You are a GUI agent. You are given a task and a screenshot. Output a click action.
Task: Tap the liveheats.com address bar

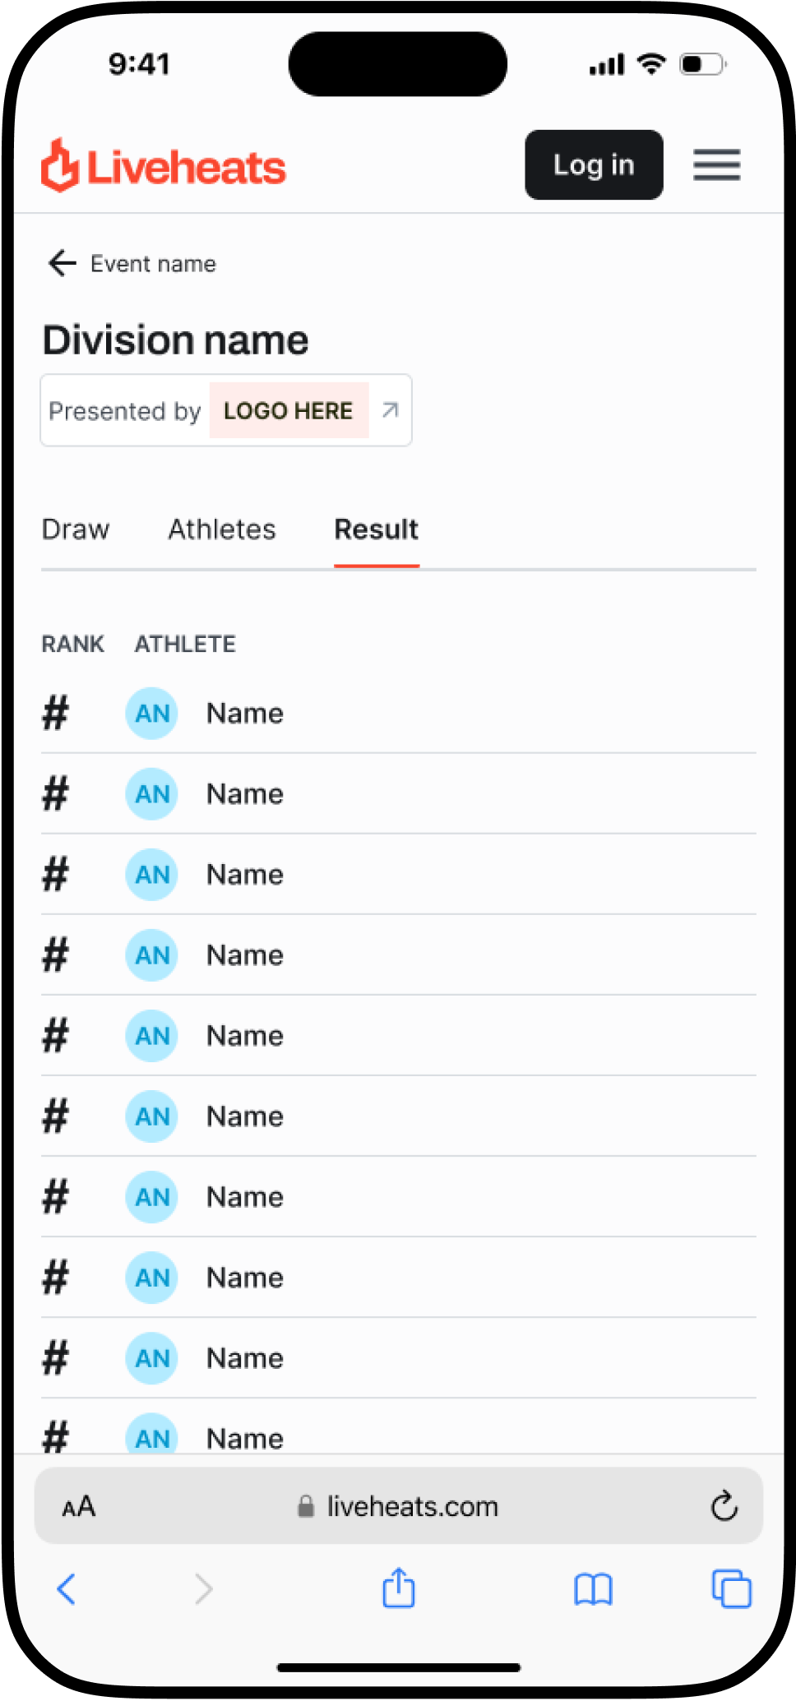(x=399, y=1506)
